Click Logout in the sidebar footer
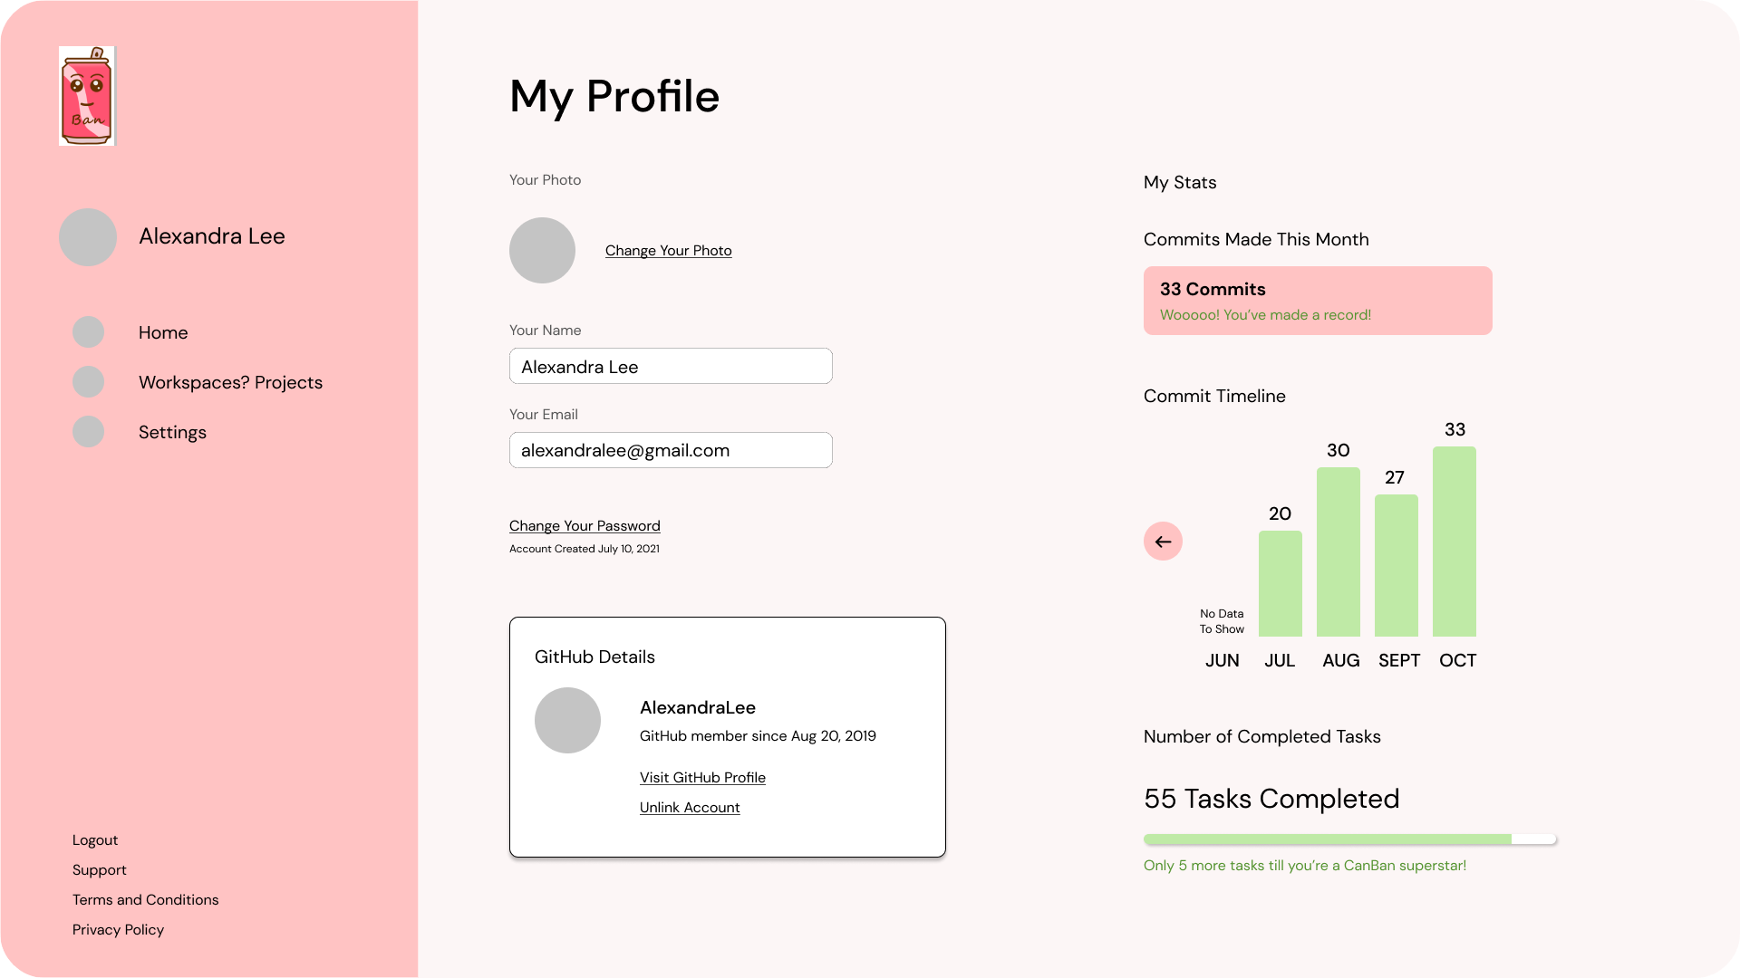 (x=95, y=840)
